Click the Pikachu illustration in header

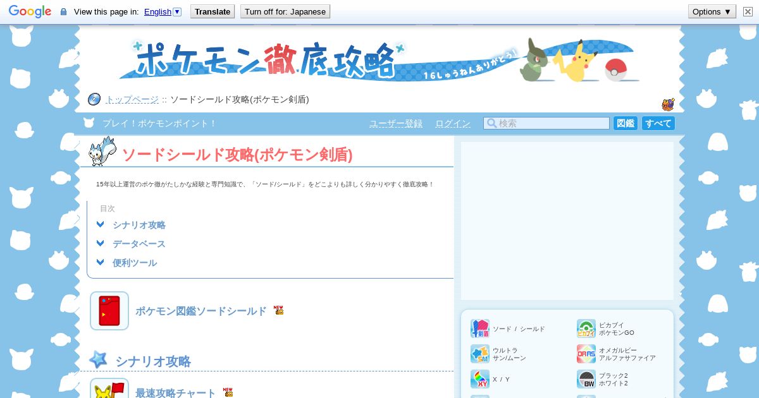576,61
